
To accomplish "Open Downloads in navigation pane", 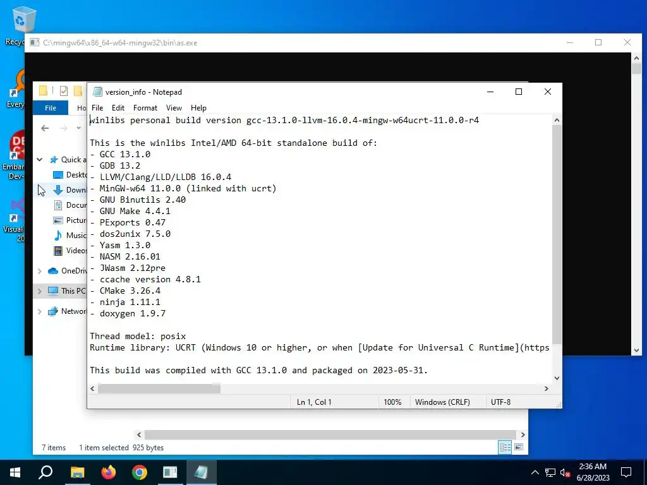I will 70,189.
